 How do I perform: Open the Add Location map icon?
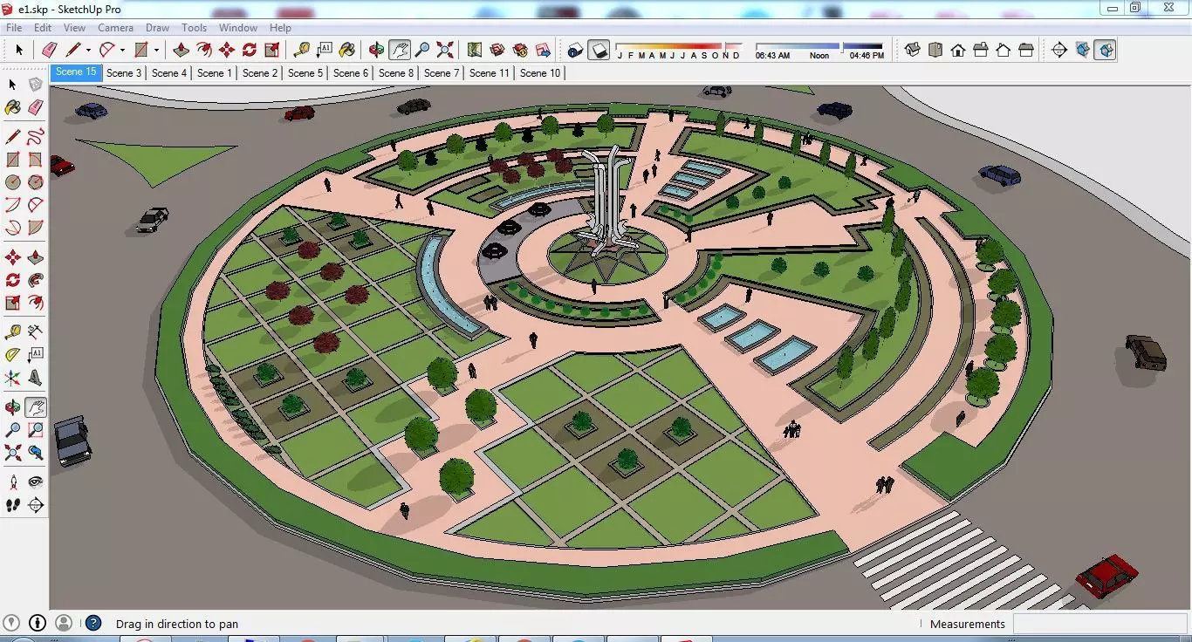pos(475,50)
